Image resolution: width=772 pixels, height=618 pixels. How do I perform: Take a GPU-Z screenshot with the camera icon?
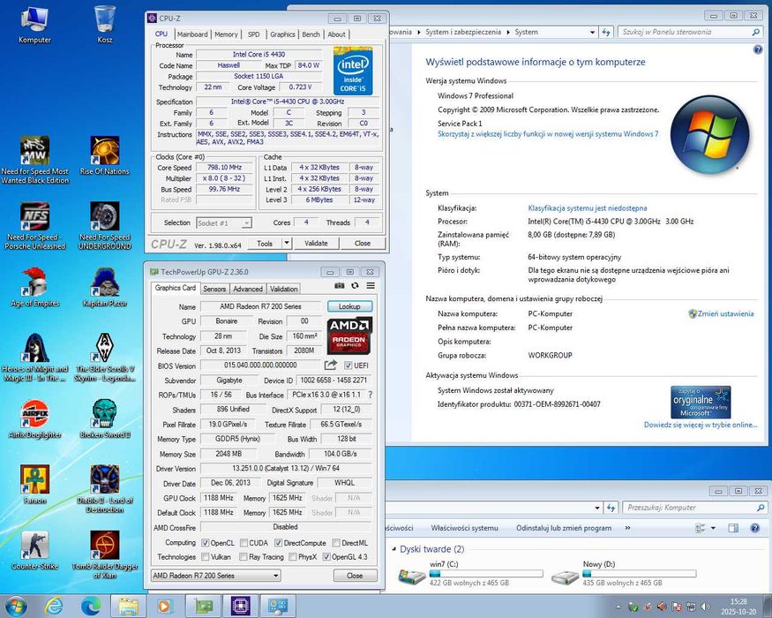pos(339,286)
